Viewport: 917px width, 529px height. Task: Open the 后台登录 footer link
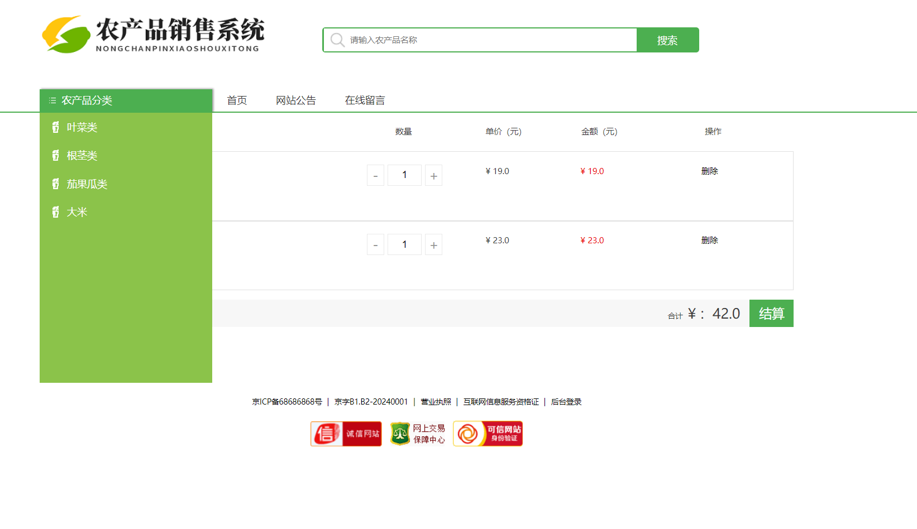566,402
